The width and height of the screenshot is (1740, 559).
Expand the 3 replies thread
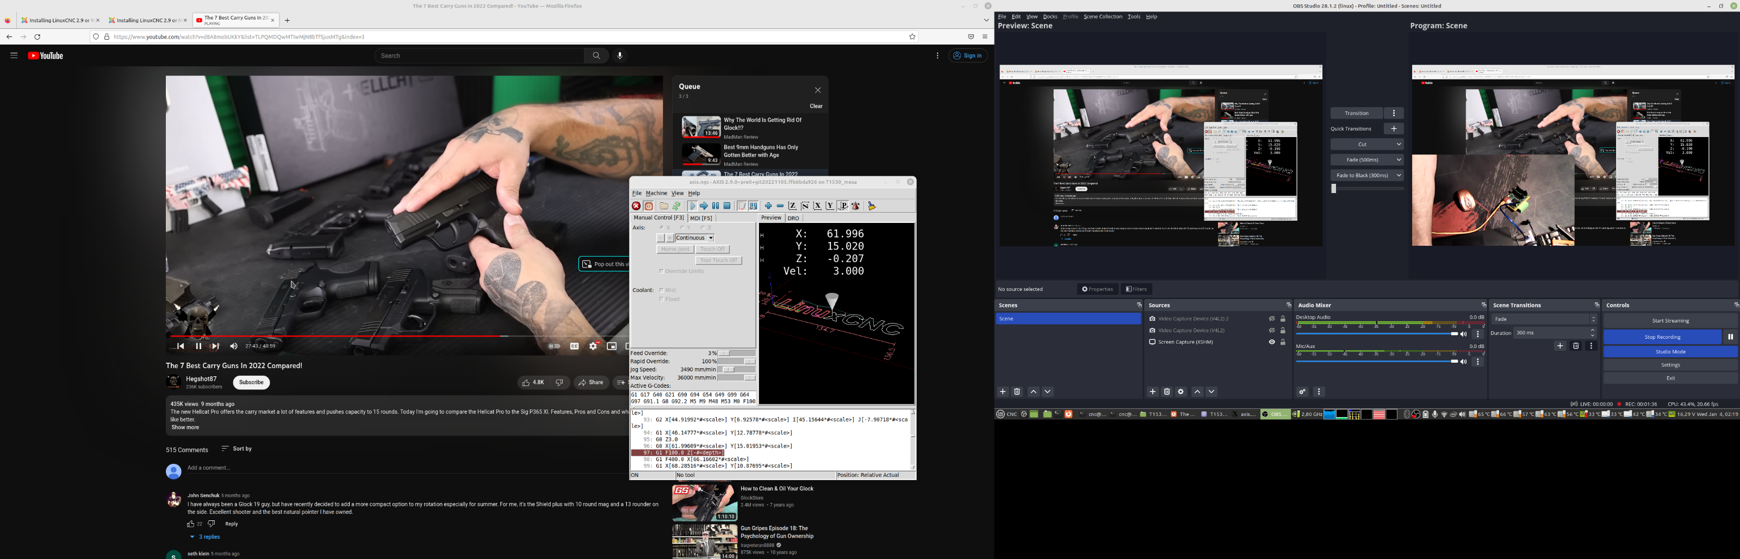pyautogui.click(x=204, y=537)
